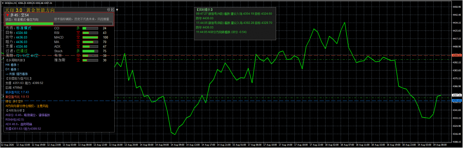The width and height of the screenshot is (463, 148).
Task: Click the ADX indicator label
Action: 57,47
